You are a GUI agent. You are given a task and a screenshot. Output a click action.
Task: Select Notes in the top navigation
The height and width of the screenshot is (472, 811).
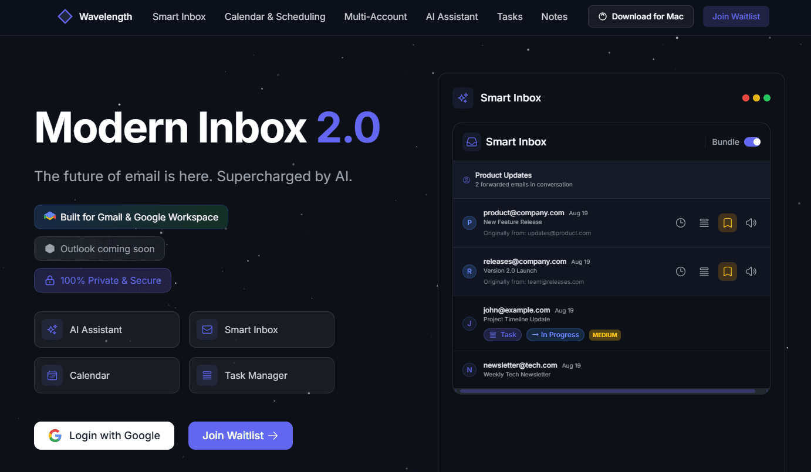(x=555, y=16)
